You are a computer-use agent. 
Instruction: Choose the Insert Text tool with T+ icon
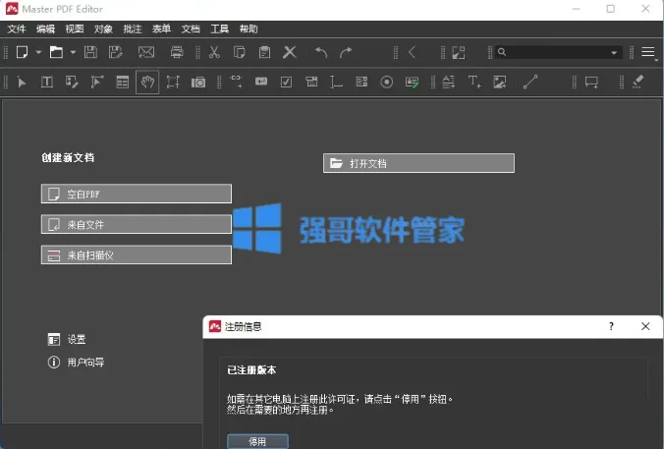pyautogui.click(x=474, y=82)
